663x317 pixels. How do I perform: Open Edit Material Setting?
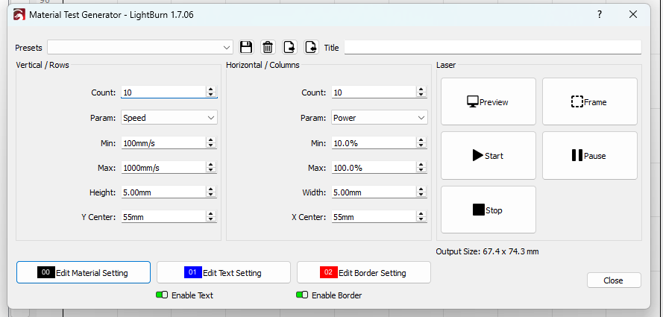click(x=84, y=273)
